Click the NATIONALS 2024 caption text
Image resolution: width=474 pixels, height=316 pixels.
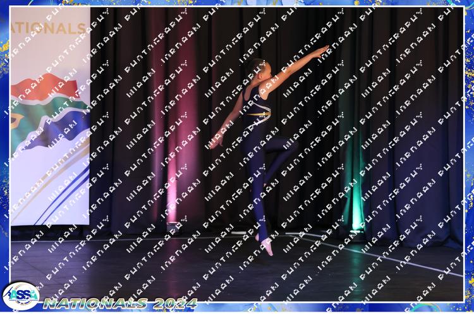point(120,303)
